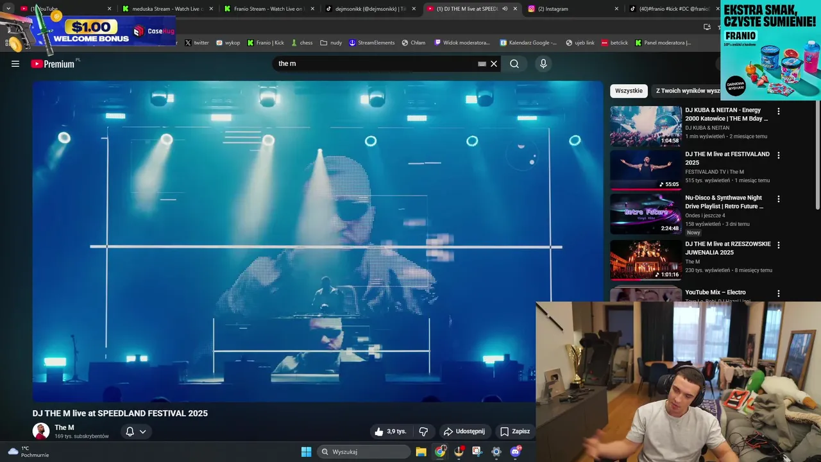Image resolution: width=821 pixels, height=462 pixels.
Task: Open the CaseHug $1.00 welcome bonus ad
Action: 89,30
